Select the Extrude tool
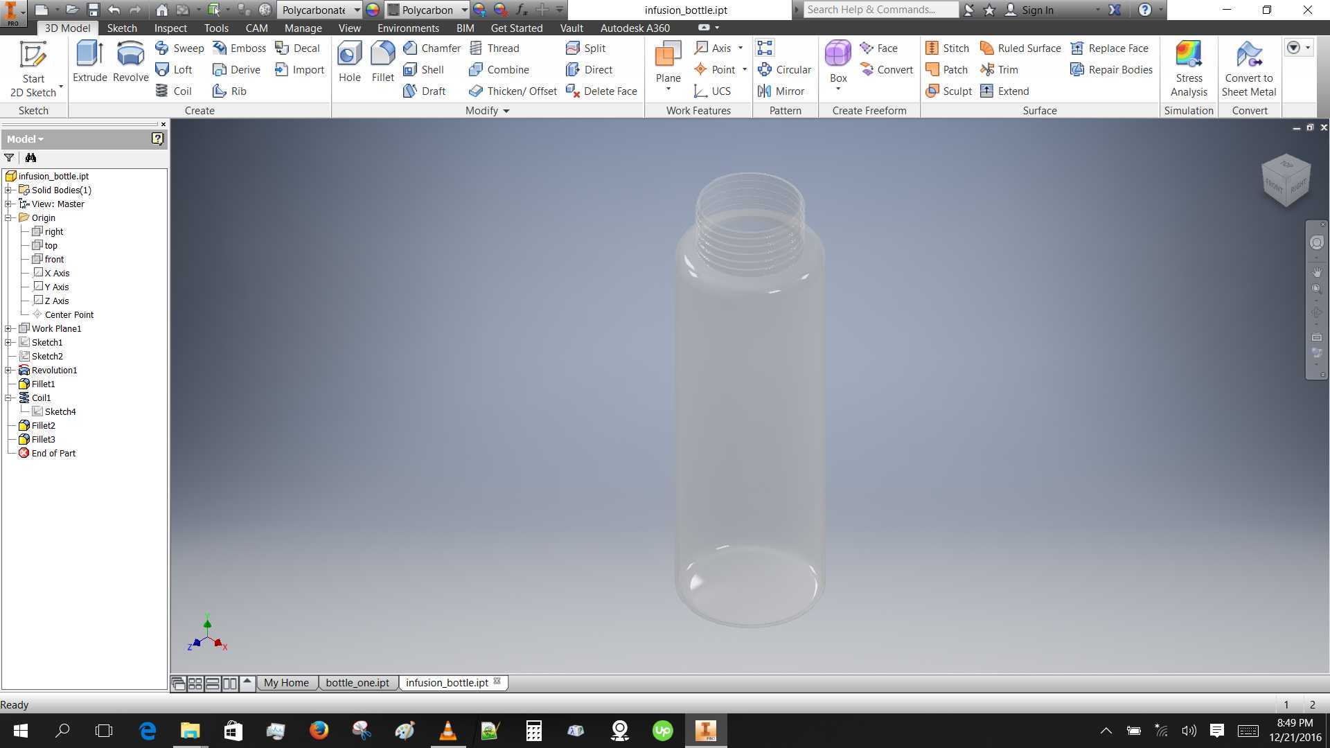 (90, 62)
